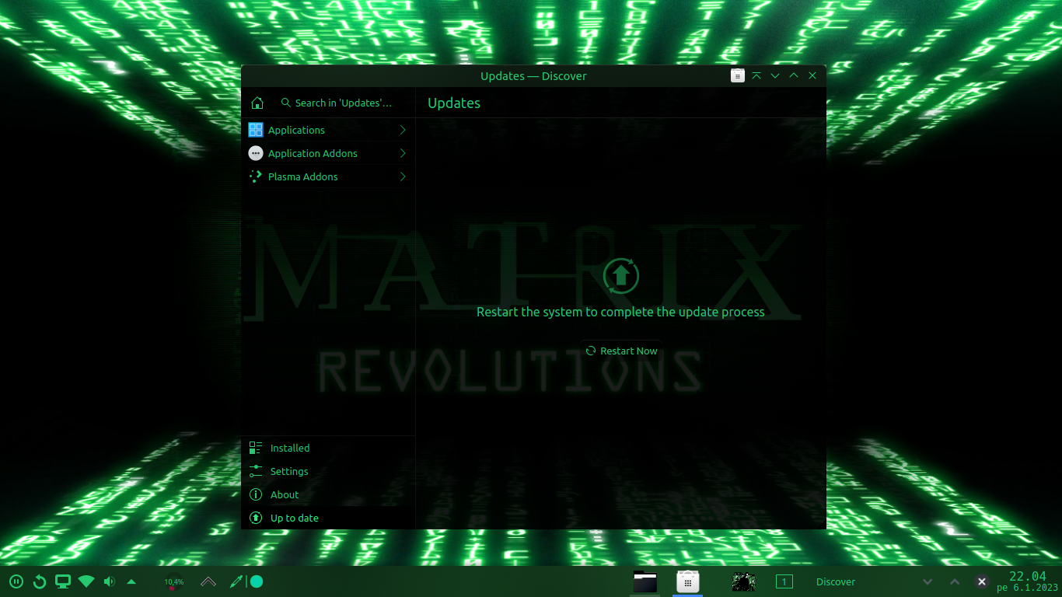This screenshot has height=597, width=1062.
Task: Click the Matrix thumbnail icon in taskbar
Action: pyautogui.click(x=743, y=581)
